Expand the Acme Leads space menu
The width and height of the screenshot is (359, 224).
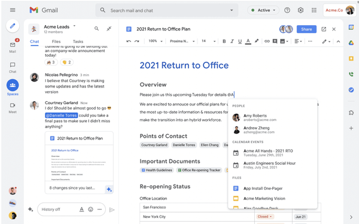(74, 26)
